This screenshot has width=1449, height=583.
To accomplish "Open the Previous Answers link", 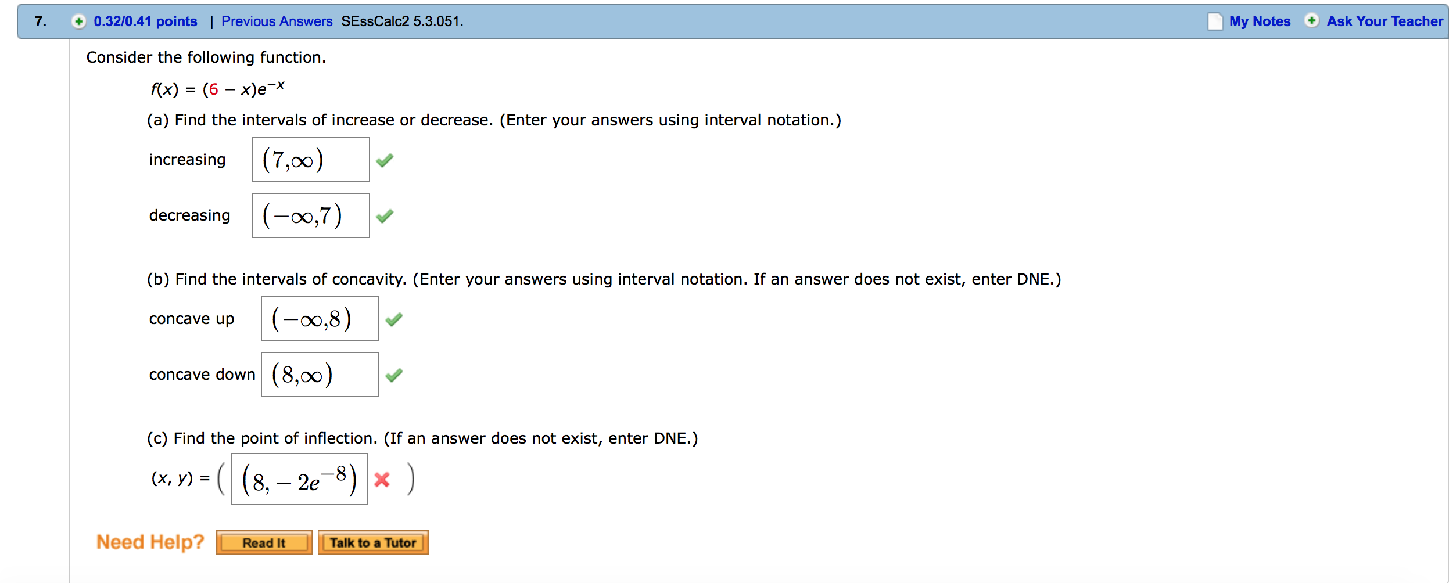I will (x=277, y=21).
